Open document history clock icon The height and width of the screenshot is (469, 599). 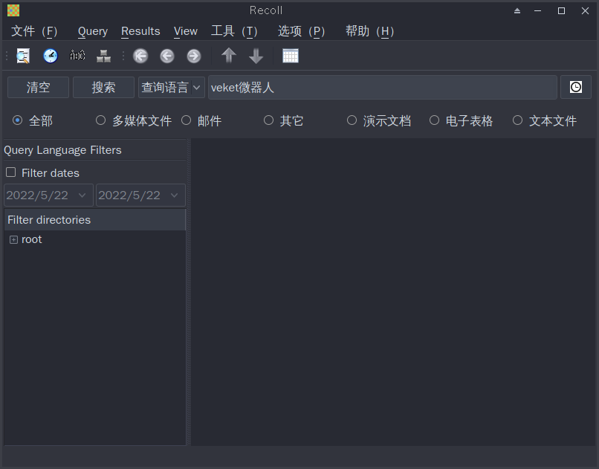click(x=50, y=56)
